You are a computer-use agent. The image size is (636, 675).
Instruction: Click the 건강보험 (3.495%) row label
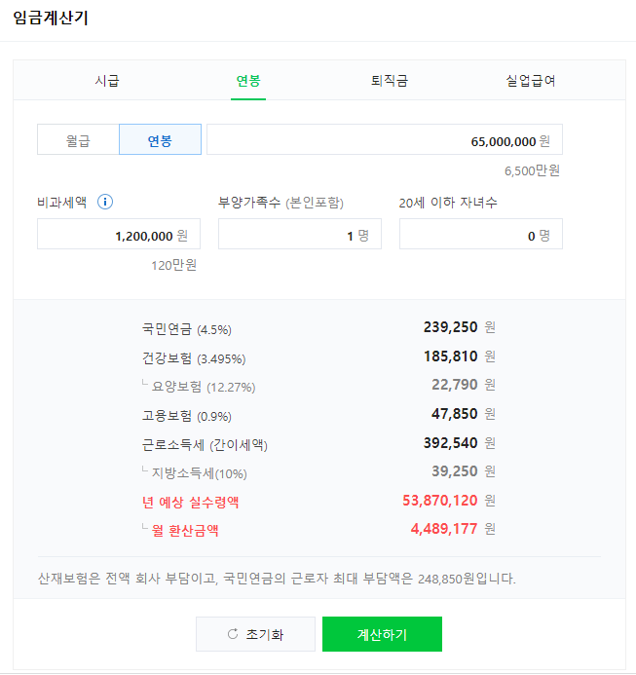(194, 358)
